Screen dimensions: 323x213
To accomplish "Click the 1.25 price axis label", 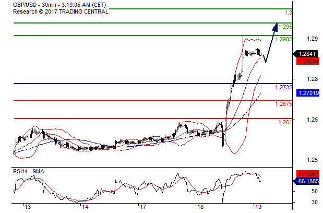I will click(x=312, y=160).
